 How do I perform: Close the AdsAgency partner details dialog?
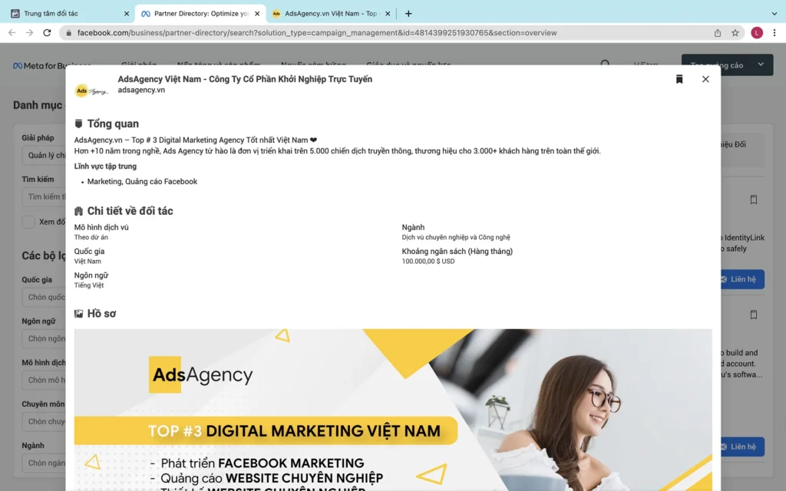705,79
